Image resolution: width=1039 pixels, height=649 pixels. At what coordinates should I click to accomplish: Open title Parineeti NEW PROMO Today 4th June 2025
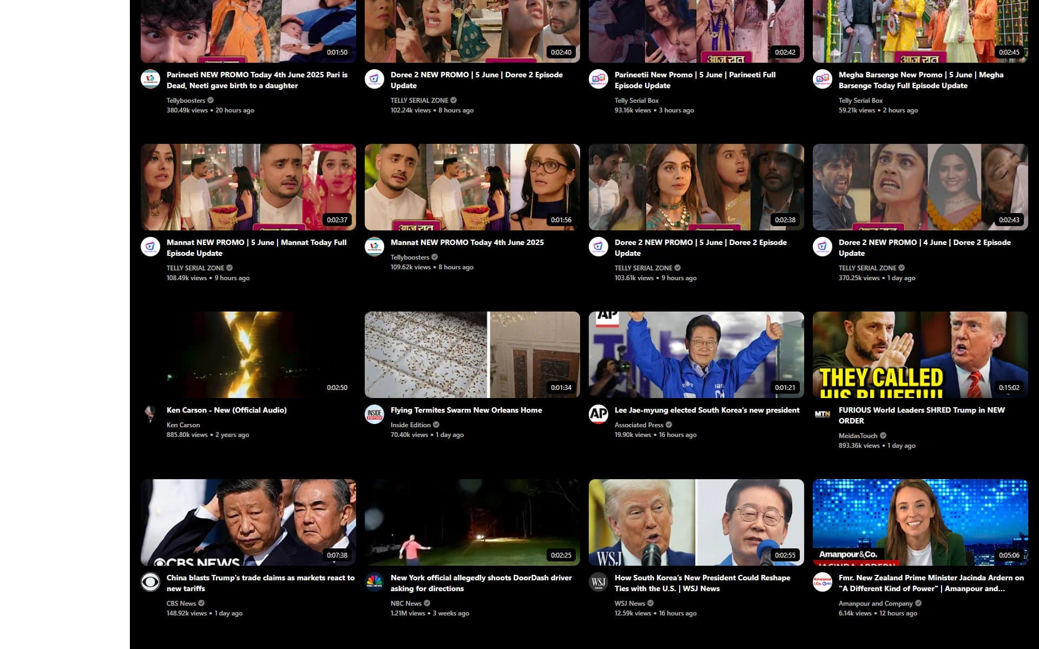(257, 80)
